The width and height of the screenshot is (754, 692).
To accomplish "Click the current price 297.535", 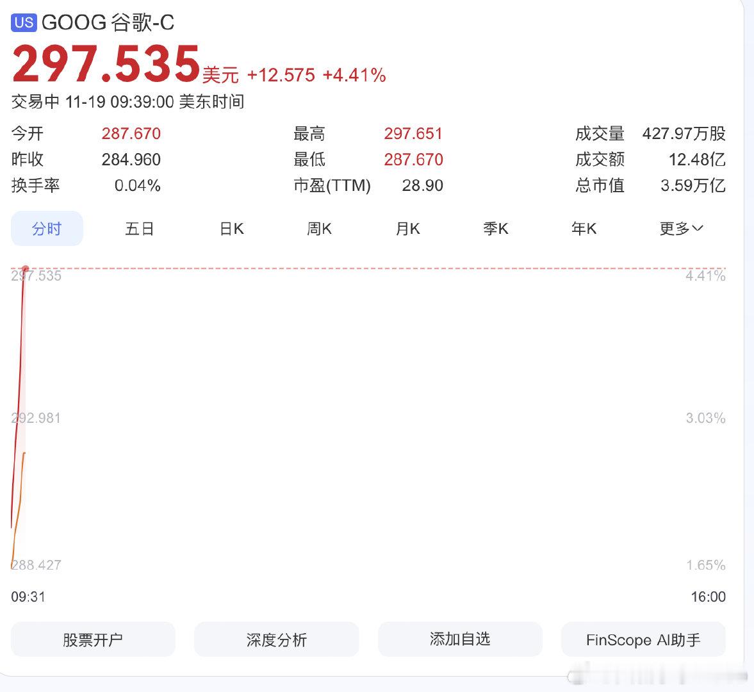I will (x=106, y=63).
